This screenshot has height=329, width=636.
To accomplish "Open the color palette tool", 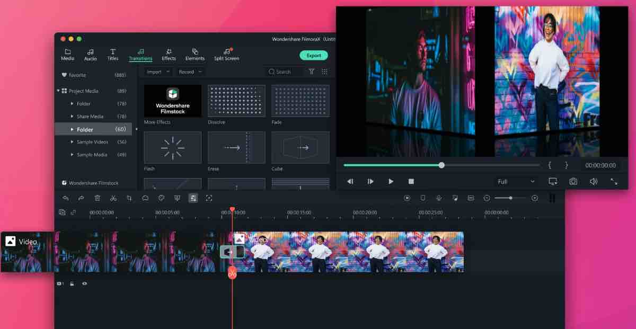I will [x=162, y=198].
